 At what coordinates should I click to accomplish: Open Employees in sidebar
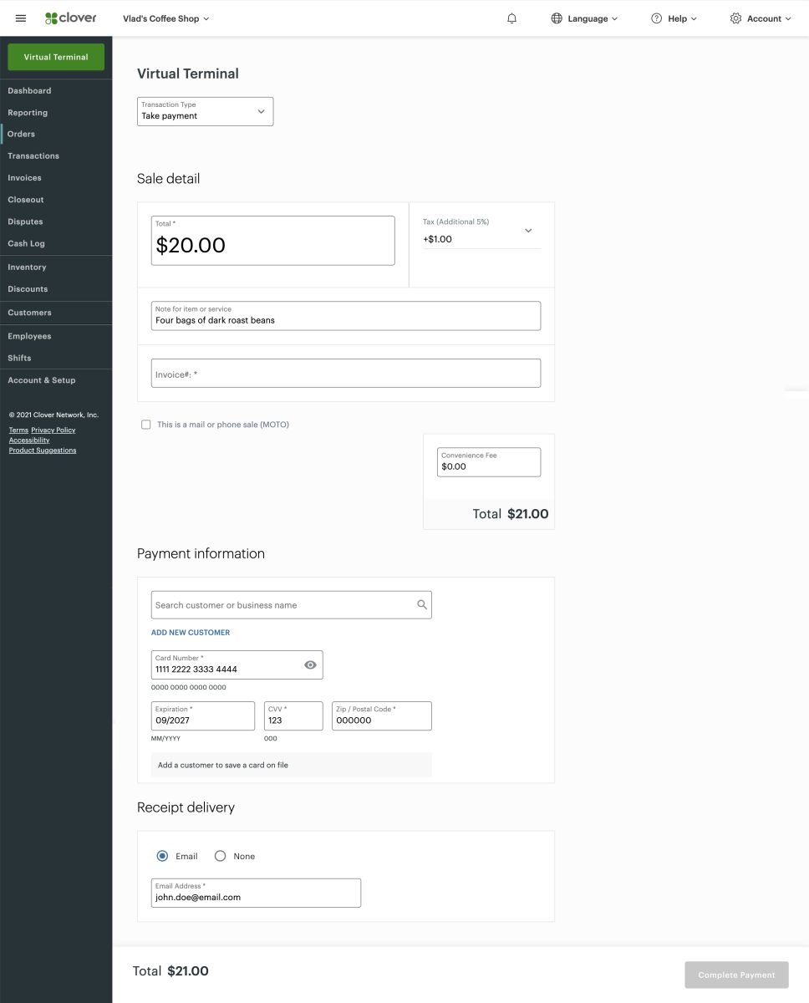(29, 336)
